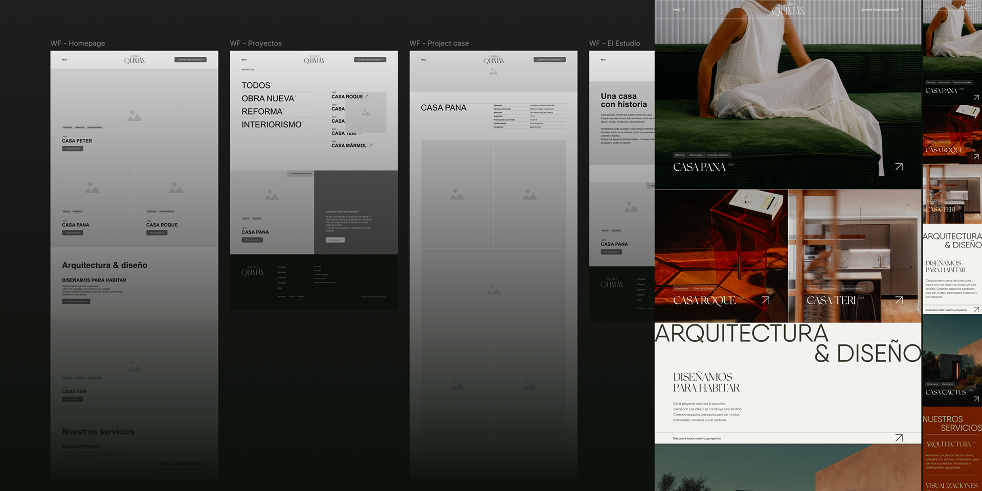The image size is (982, 491).
Task: Click the arrow next to 'Descubre todos nuestros proyectos' in desktop mockup
Action: pos(899,438)
